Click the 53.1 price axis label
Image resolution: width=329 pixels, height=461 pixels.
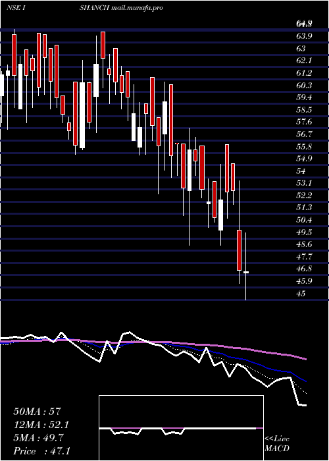point(304,184)
